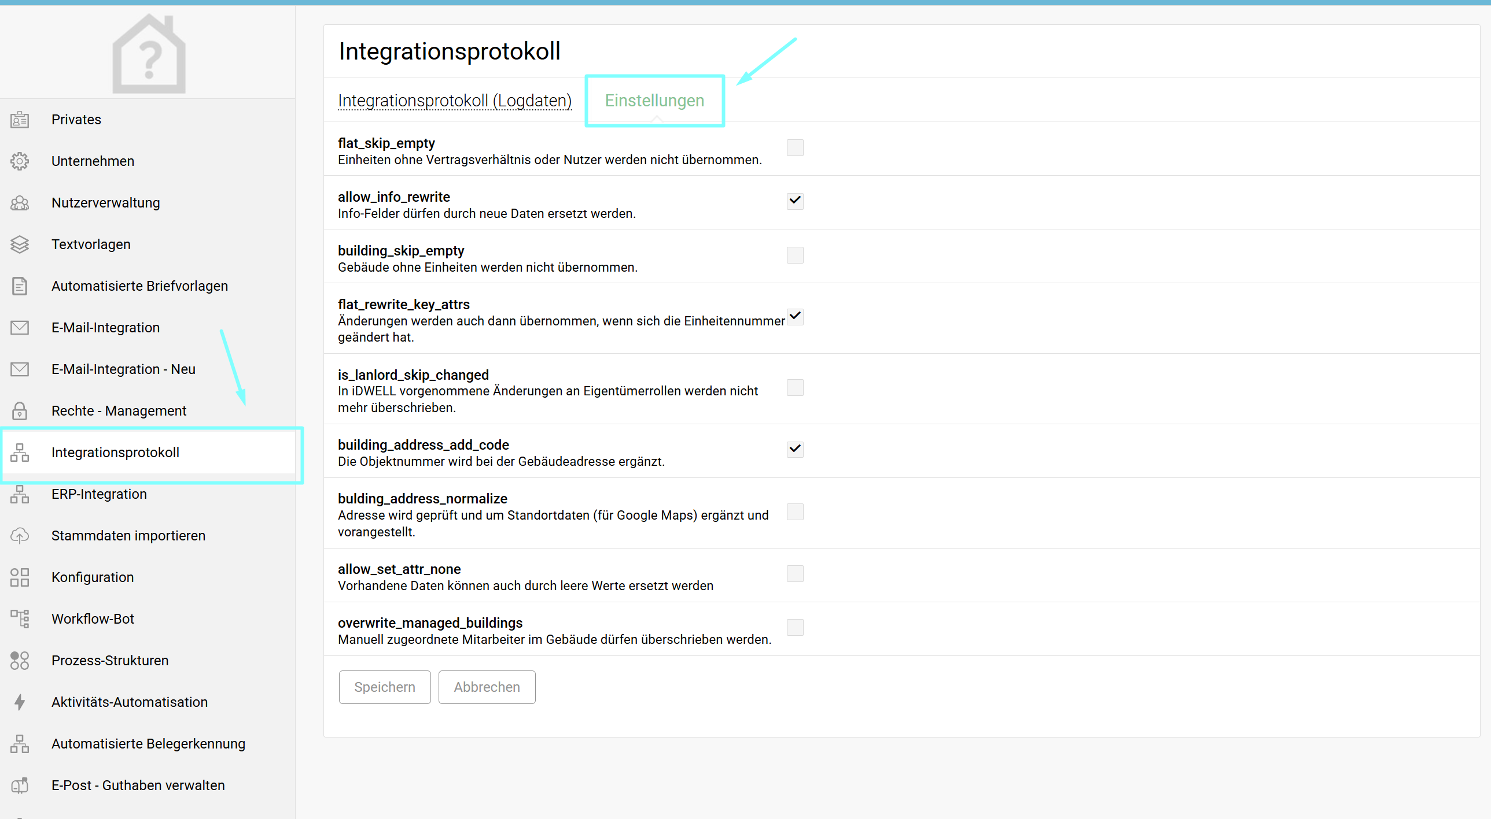The width and height of the screenshot is (1491, 819).
Task: Check the allow_set_attr_none option
Action: [795, 573]
